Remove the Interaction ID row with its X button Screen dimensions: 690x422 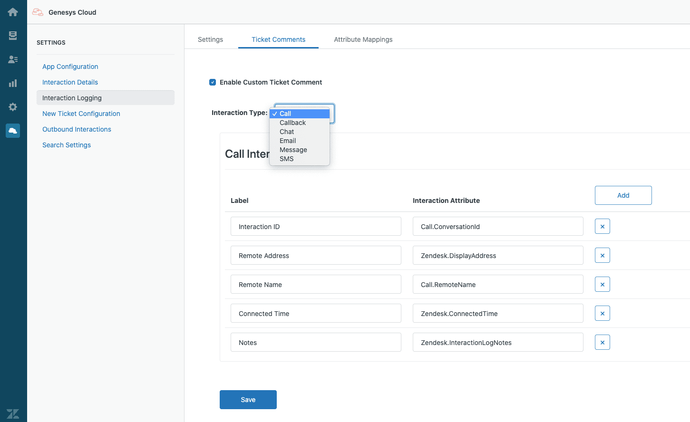pyautogui.click(x=602, y=226)
